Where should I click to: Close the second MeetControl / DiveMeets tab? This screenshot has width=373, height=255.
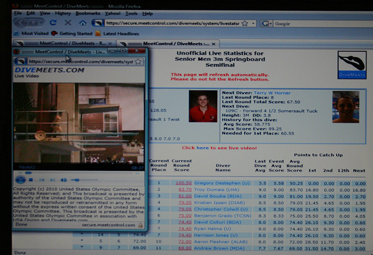tap(214, 44)
